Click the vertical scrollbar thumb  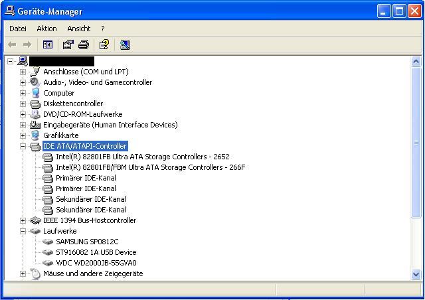[416, 142]
